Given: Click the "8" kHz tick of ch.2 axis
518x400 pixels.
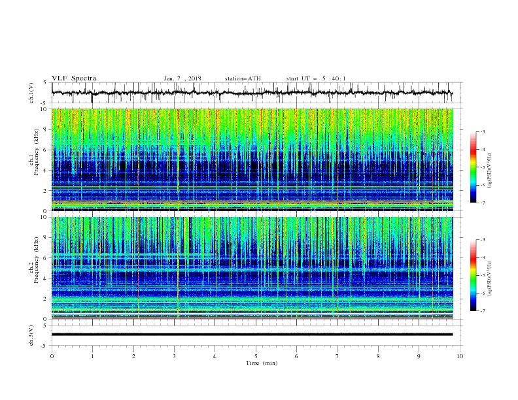Looking at the screenshot, I should click(46, 238).
